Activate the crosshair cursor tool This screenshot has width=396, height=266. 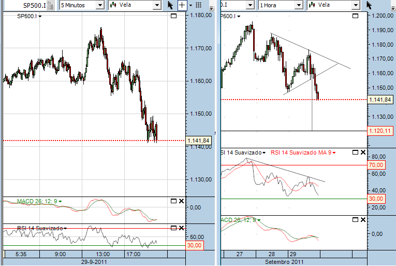[182, 5]
